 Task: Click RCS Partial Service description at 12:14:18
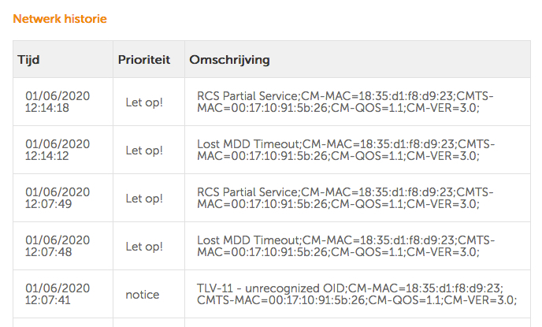tap(345, 102)
